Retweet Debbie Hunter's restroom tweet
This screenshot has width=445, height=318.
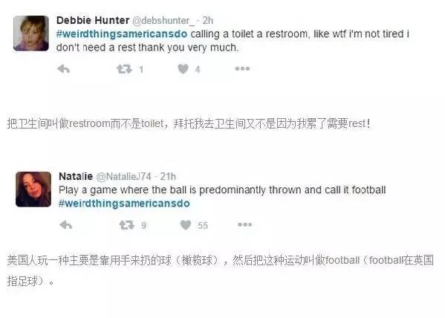pos(124,69)
